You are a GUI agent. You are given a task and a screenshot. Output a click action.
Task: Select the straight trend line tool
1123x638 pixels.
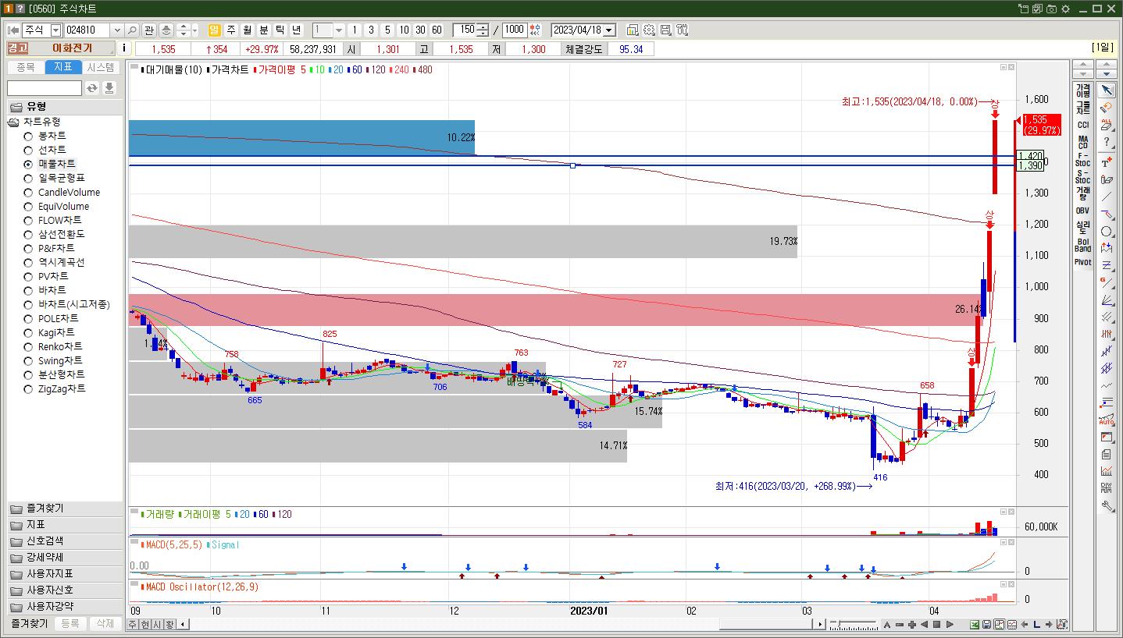coord(1107,197)
